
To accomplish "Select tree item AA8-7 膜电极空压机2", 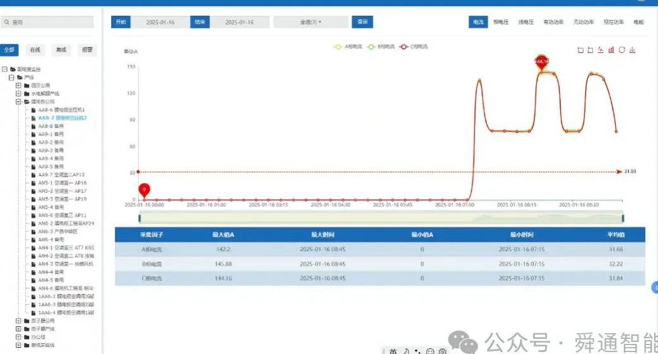I will (x=62, y=118).
